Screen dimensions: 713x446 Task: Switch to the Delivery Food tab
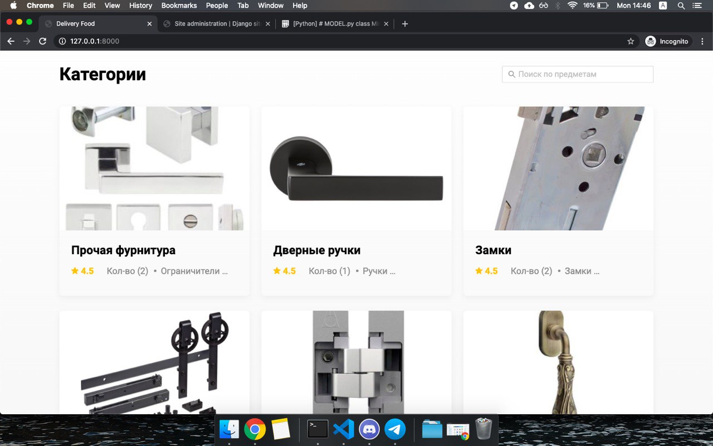(99, 24)
